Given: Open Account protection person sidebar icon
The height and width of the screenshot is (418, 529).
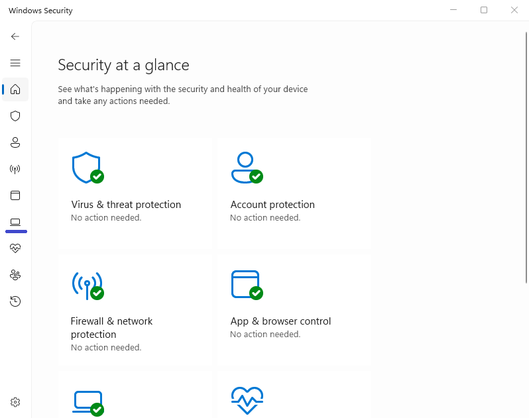Looking at the screenshot, I should coord(15,142).
